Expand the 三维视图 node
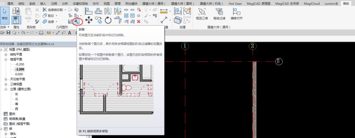This screenshot has height=138, width=355. (6, 84)
